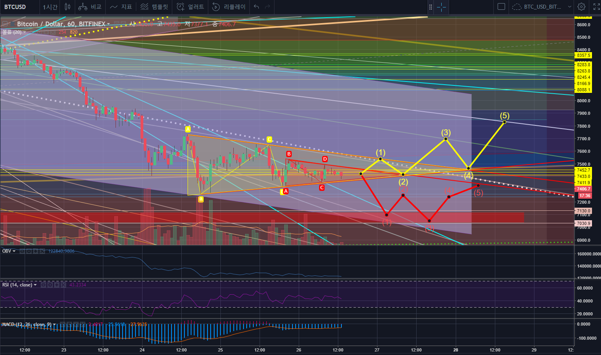601x355 pixels.
Task: Click the 7130.0 price label
Action: tap(583, 211)
